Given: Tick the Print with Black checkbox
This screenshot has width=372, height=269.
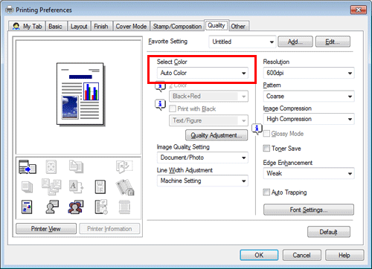Looking at the screenshot, I should click(172, 108).
